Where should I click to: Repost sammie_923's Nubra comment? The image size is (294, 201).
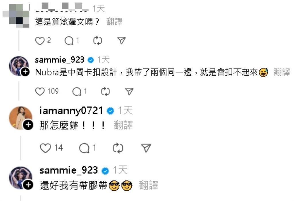(x=105, y=91)
